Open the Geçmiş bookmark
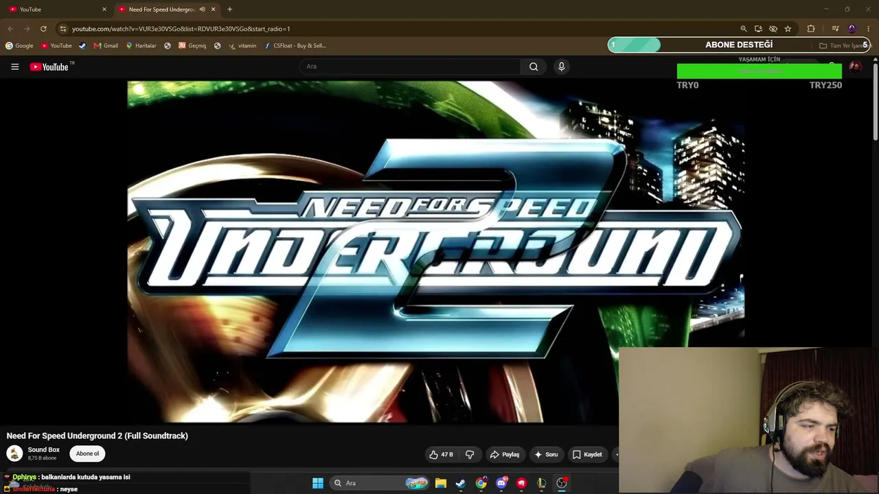Screen dimensions: 879x494 [192, 46]
